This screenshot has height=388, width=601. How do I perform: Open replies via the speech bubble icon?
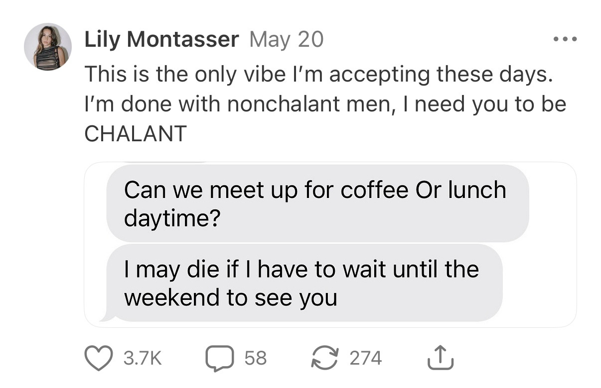pyautogui.click(x=220, y=358)
